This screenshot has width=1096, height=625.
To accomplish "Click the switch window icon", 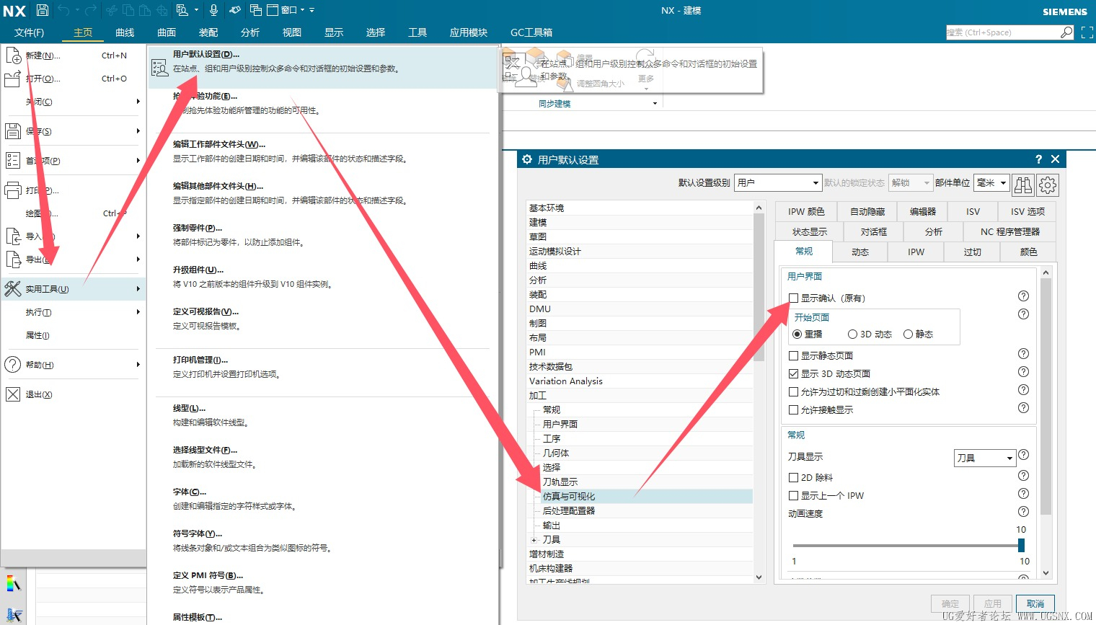I will tap(255, 10).
